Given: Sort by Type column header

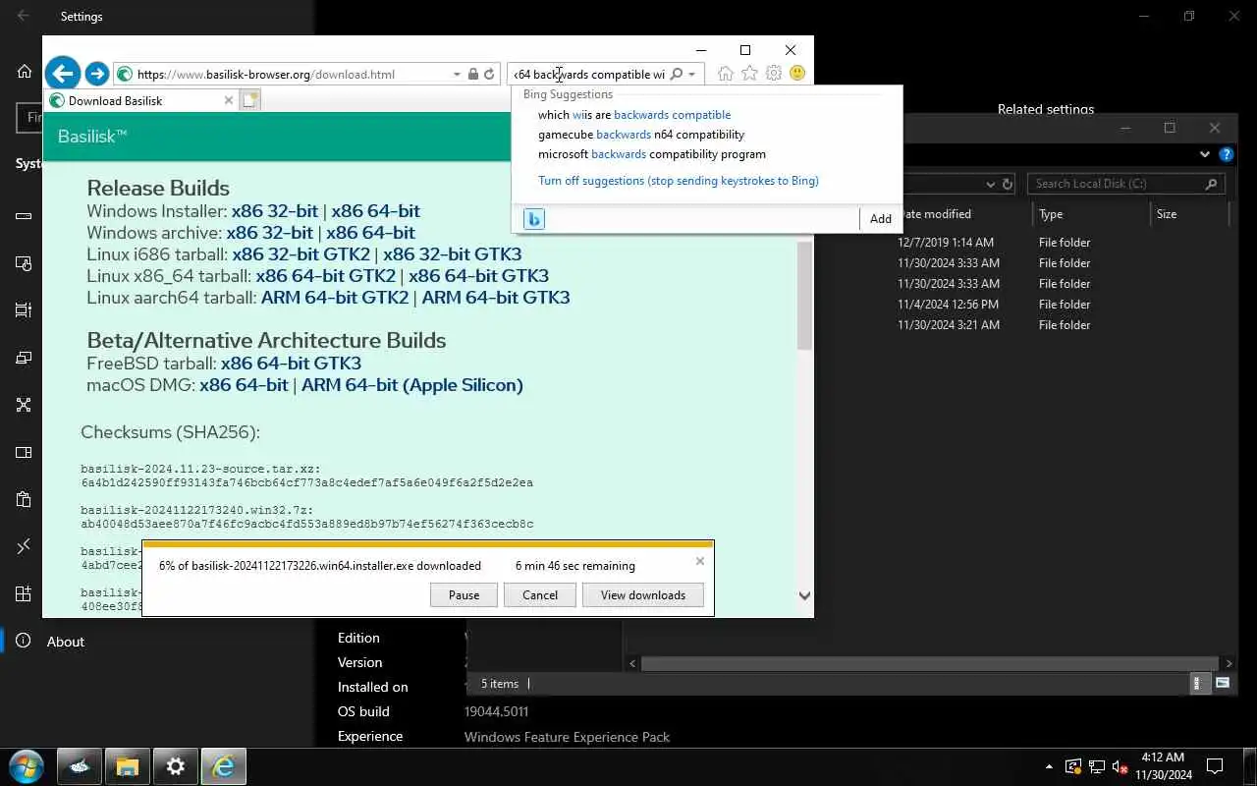Looking at the screenshot, I should coord(1051,213).
